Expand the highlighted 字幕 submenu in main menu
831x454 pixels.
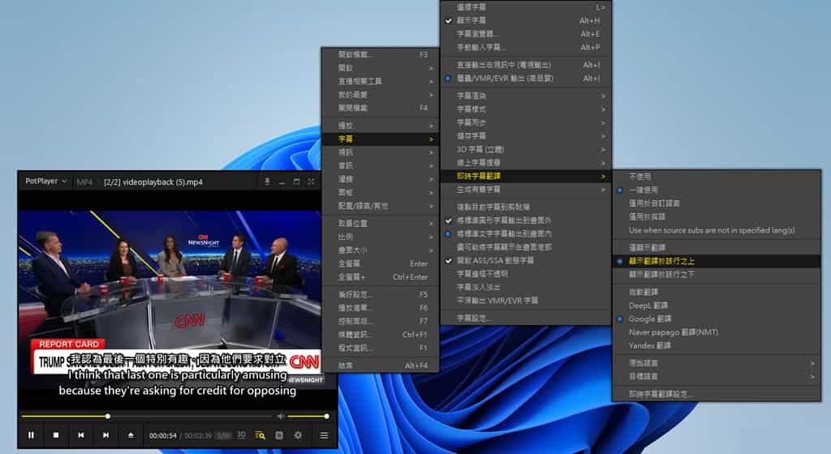[x=380, y=139]
